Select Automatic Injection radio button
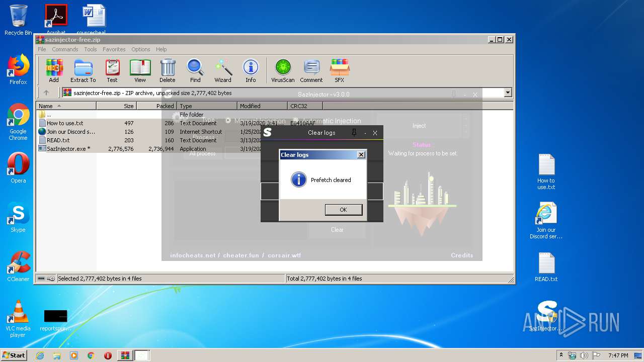The image size is (644, 362). click(x=296, y=121)
